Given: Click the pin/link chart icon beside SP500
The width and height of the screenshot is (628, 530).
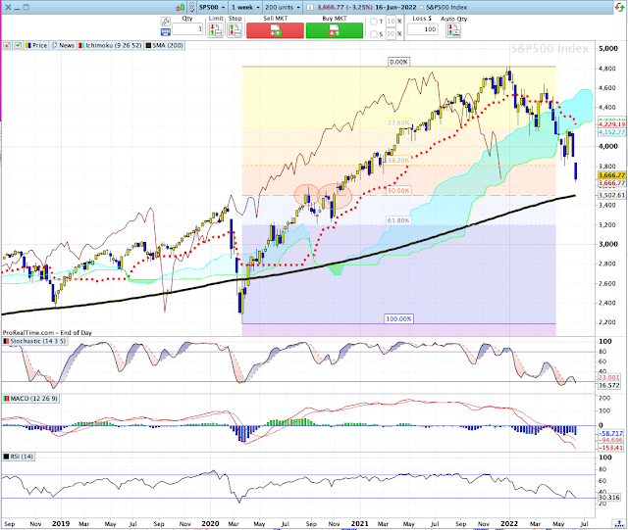Looking at the screenshot, I should pos(192,7).
